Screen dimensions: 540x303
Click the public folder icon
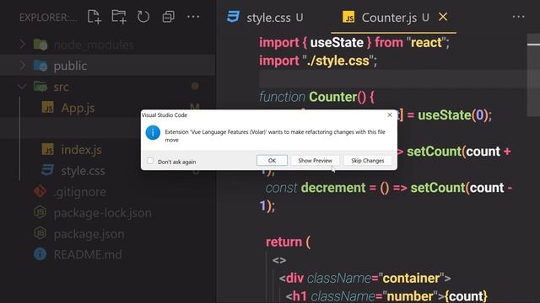40,66
